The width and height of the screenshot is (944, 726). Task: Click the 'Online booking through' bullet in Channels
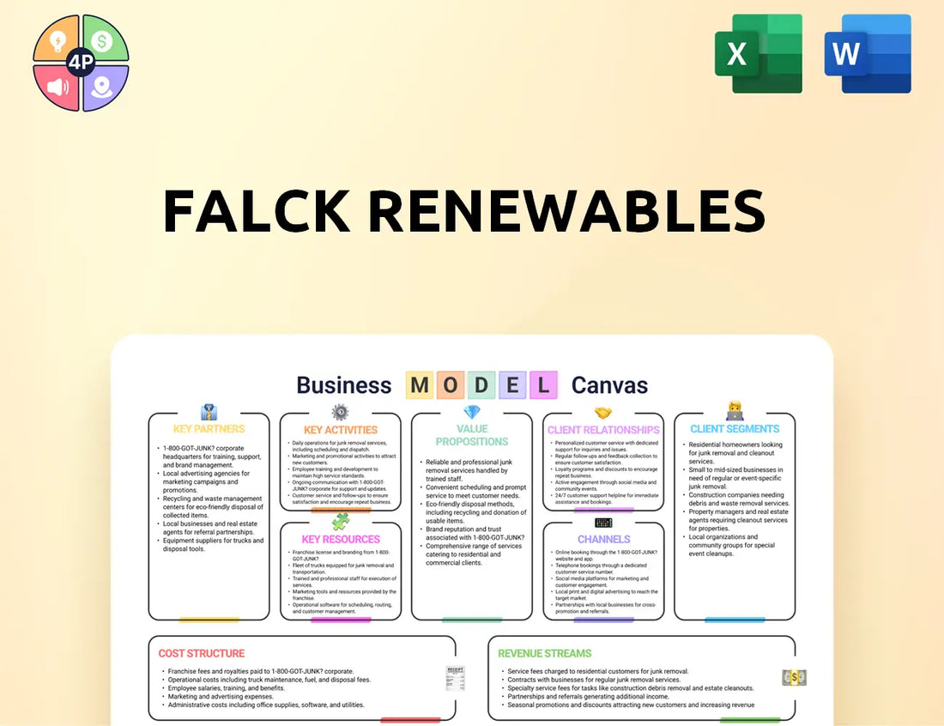(605, 555)
